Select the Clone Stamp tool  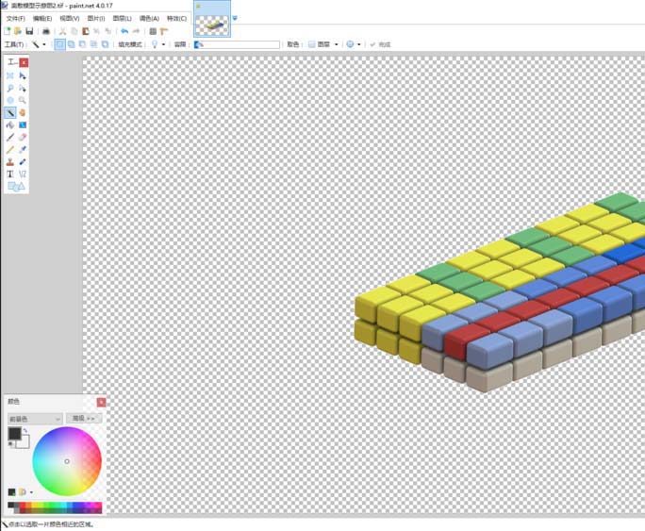[x=10, y=161]
